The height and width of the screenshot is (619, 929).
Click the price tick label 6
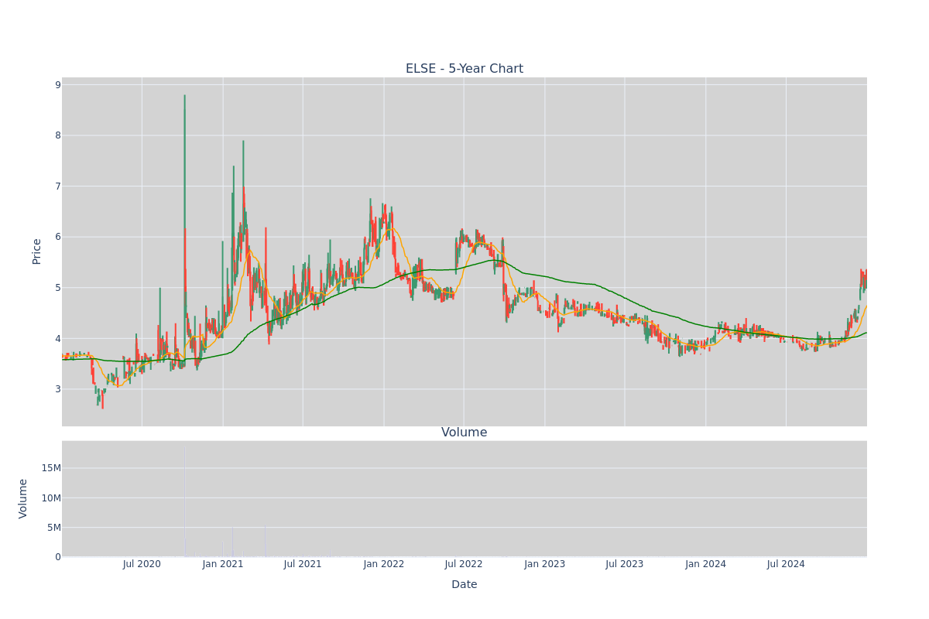[57, 237]
